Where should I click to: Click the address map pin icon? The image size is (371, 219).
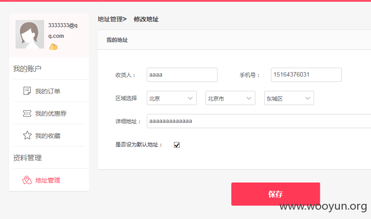click(x=27, y=180)
